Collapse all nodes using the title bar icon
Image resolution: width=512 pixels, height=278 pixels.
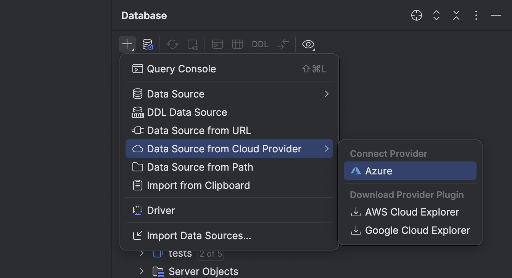pyautogui.click(x=456, y=16)
